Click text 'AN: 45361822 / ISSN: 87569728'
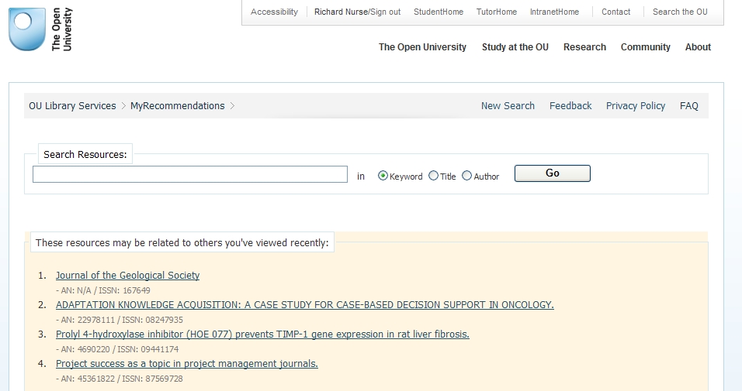 122,379
